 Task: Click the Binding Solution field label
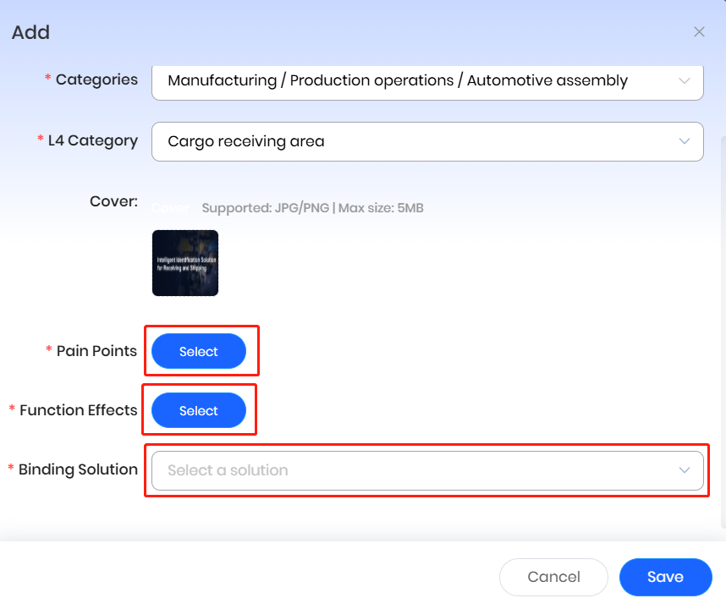(x=78, y=469)
